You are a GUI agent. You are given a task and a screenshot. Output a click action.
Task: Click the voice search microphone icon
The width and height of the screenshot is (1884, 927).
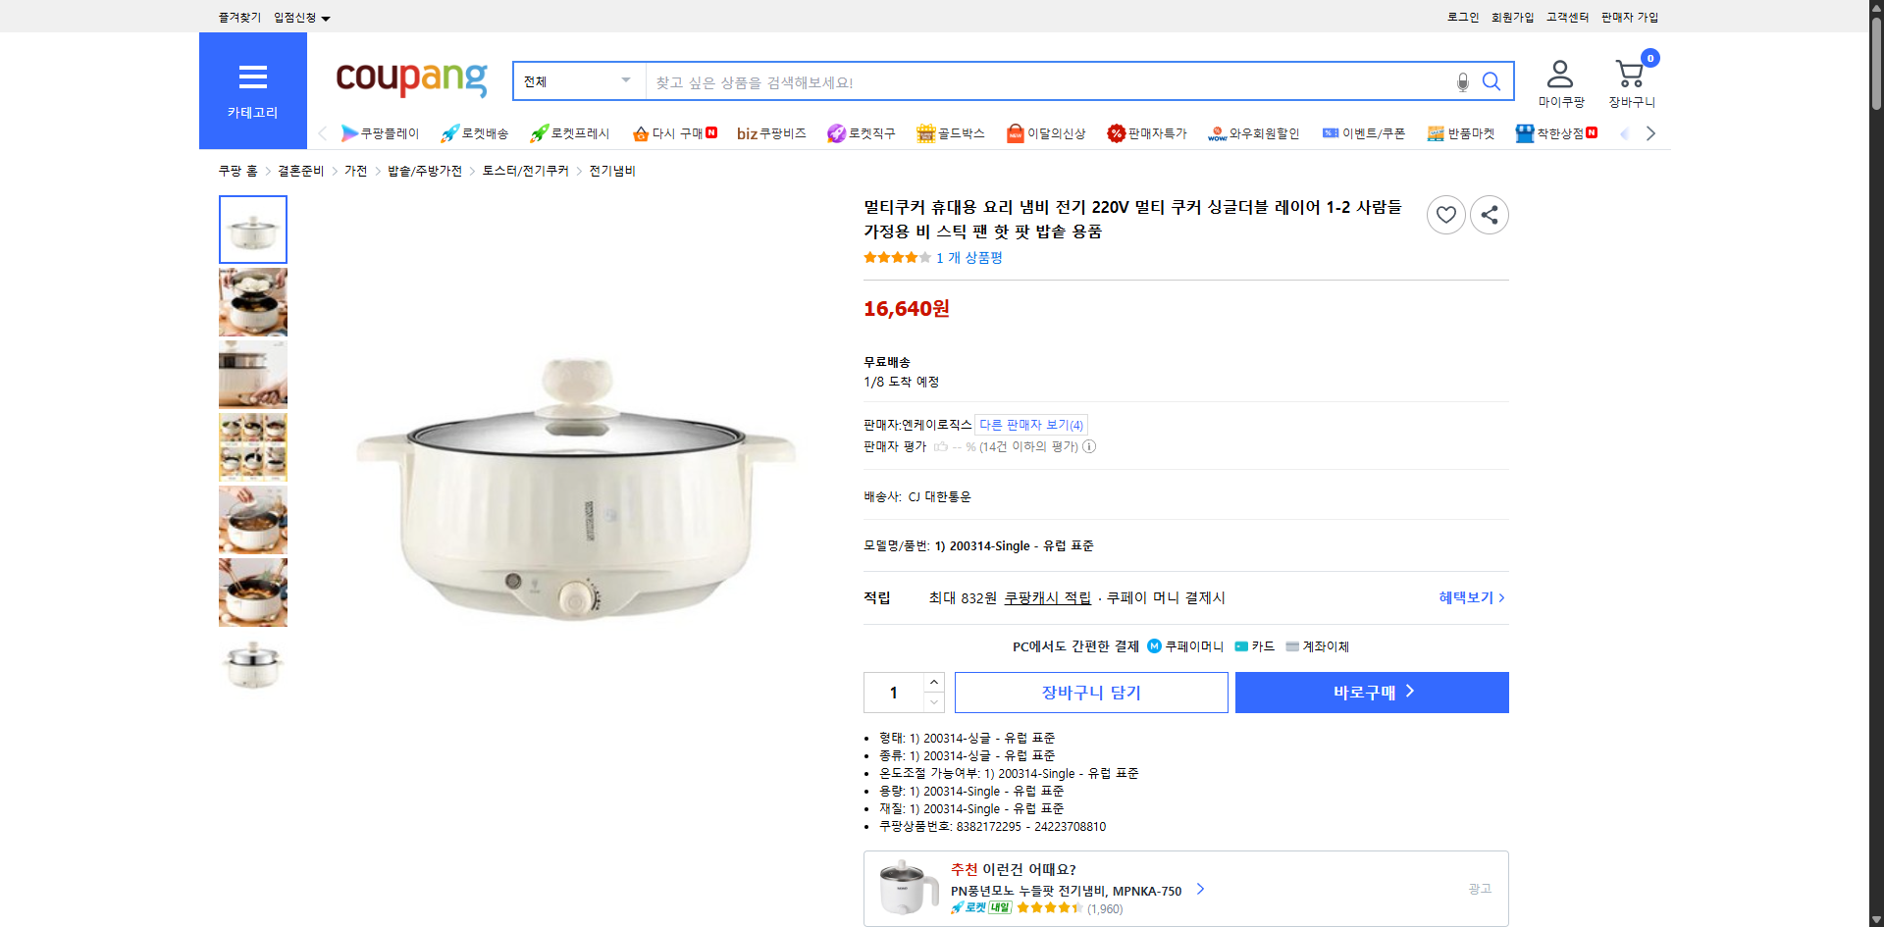click(x=1461, y=81)
